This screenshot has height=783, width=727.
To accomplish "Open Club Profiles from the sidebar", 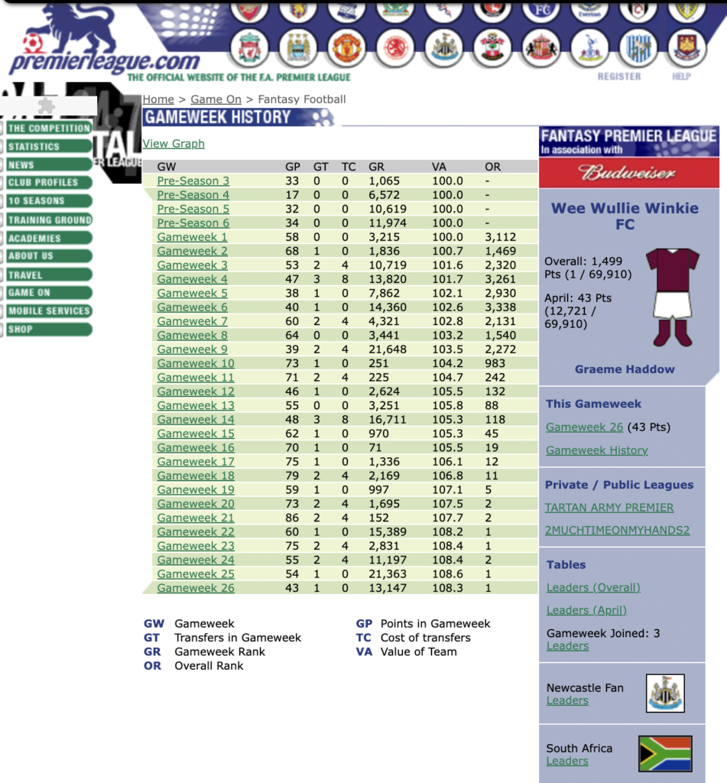I will [46, 183].
